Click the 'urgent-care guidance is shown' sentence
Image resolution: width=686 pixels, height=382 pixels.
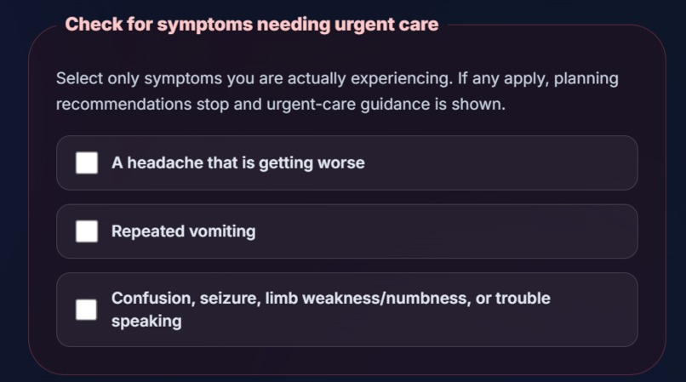pos(386,105)
